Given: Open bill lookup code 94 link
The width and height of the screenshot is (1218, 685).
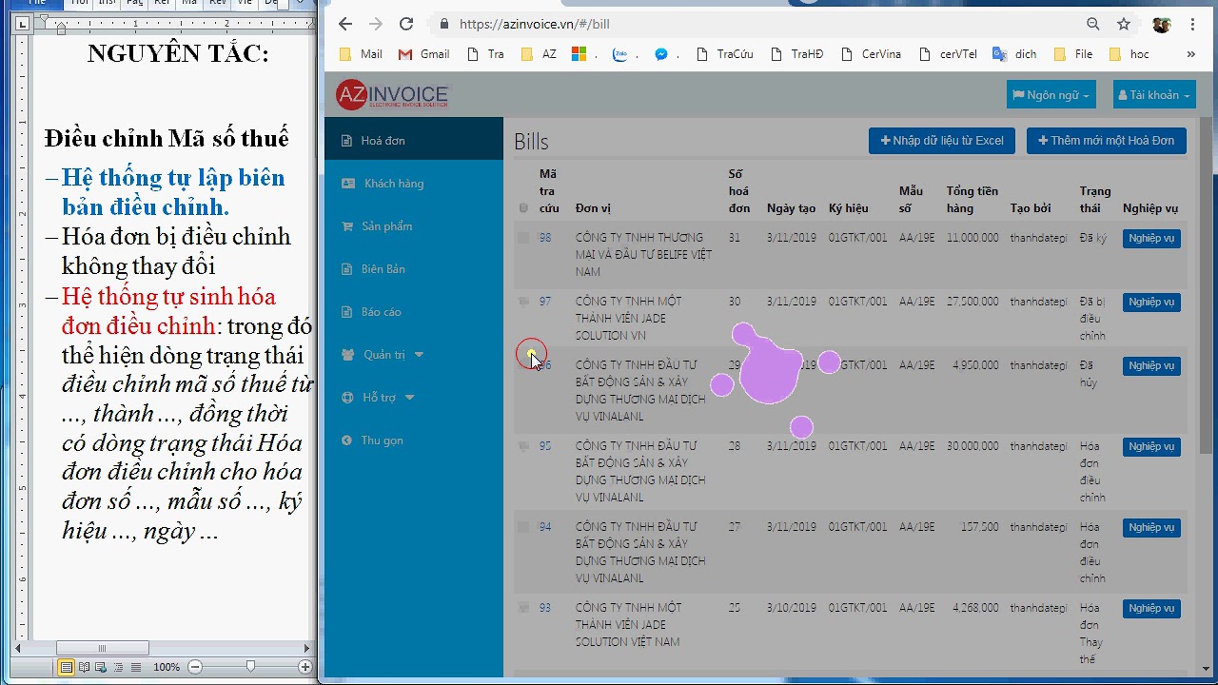Looking at the screenshot, I should click(x=545, y=526).
